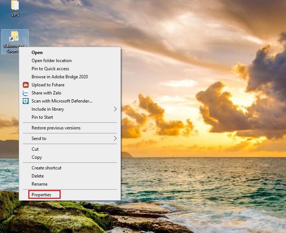This screenshot has height=233, width=286.
Task: Select Restore previous versions
Action: point(70,128)
